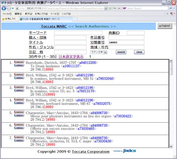Open authority link a73030465
The width and height of the screenshot is (177, 159).
[x=86, y=129]
